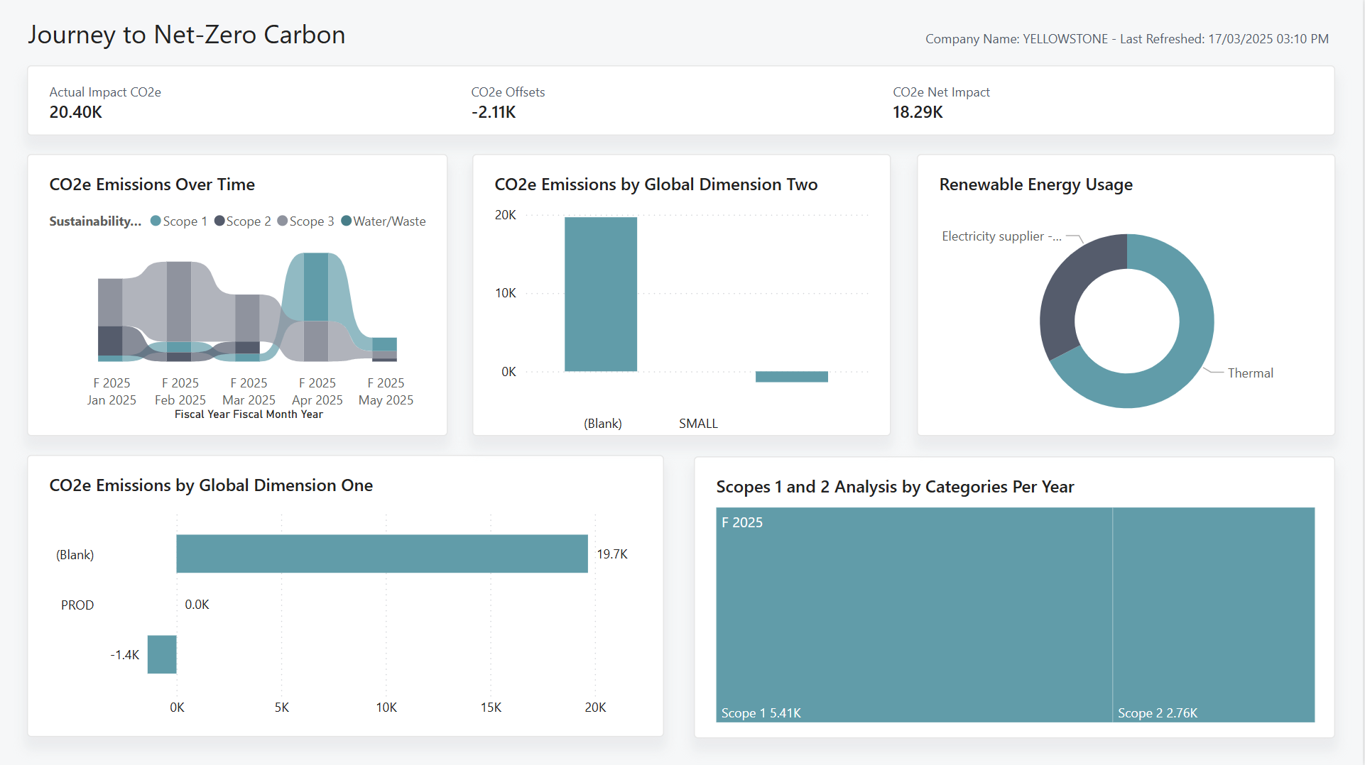This screenshot has width=1365, height=765.
Task: Click the Apr 2025 teal ribbon column
Action: [x=316, y=287]
